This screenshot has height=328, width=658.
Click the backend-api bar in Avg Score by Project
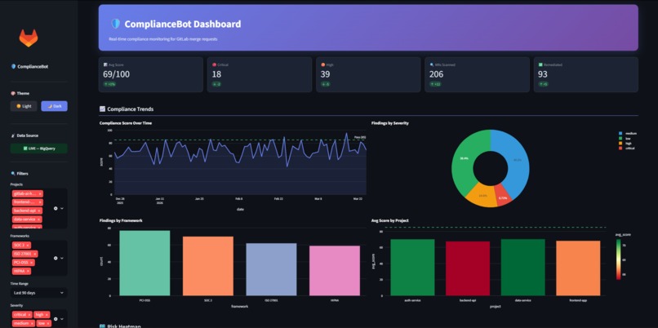pyautogui.click(x=468, y=268)
